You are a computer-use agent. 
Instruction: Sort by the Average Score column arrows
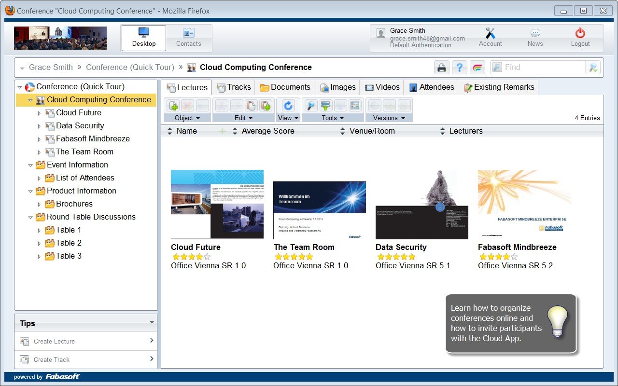(235, 131)
